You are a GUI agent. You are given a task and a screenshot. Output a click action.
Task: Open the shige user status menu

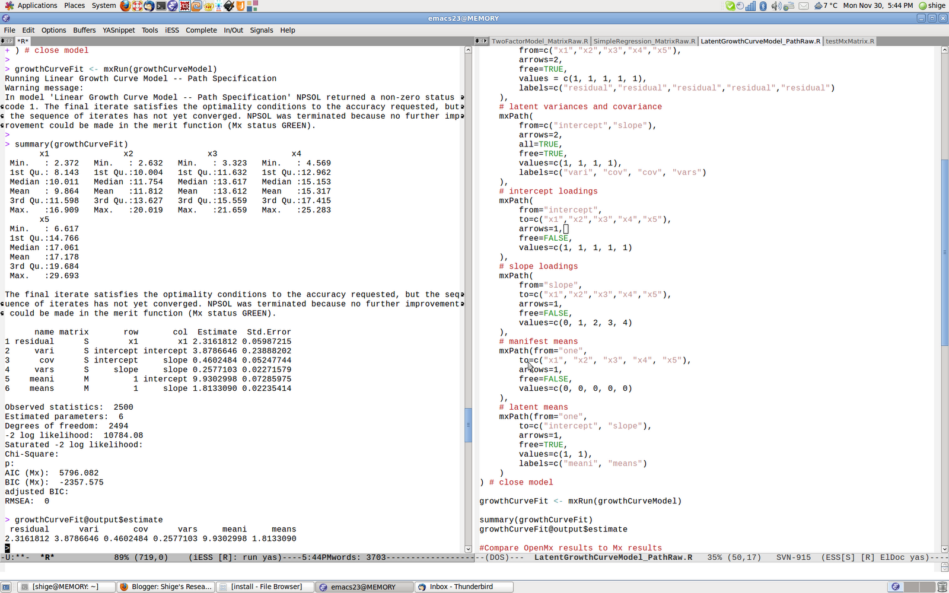pyautogui.click(x=932, y=6)
